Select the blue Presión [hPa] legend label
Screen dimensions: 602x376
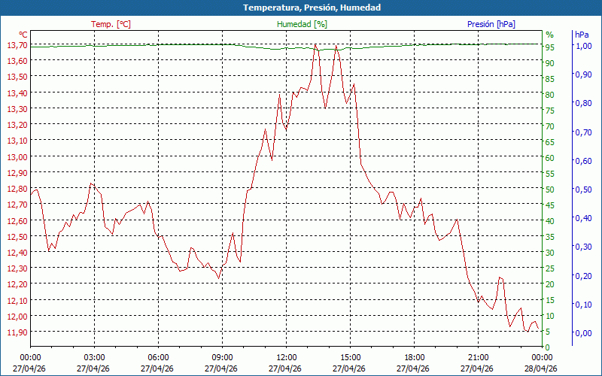tap(491, 24)
